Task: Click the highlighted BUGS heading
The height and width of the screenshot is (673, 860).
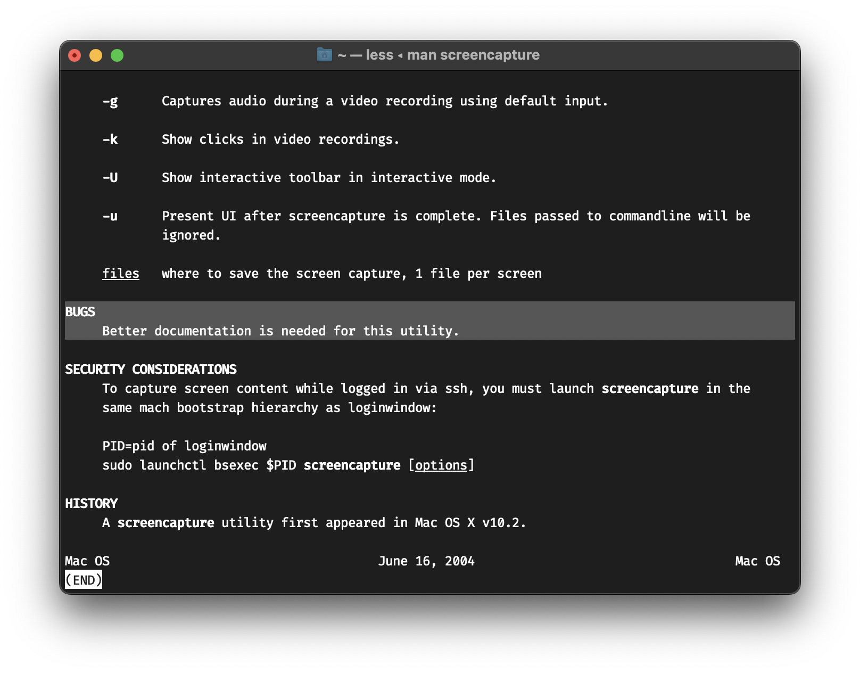Action: [x=80, y=312]
